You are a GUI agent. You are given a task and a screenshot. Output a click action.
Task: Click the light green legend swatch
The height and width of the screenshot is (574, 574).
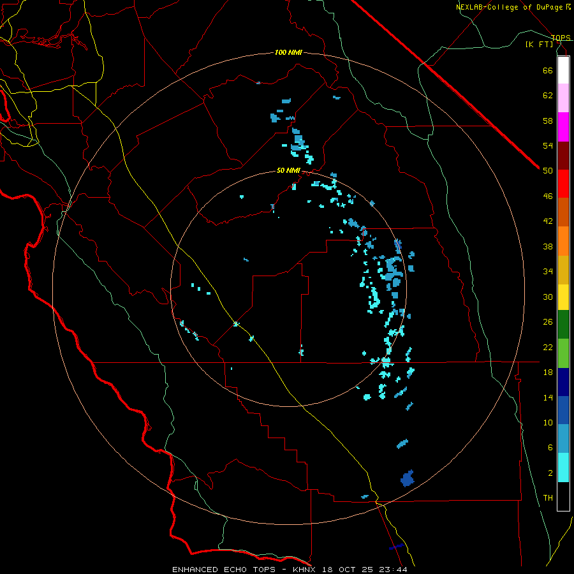click(563, 353)
